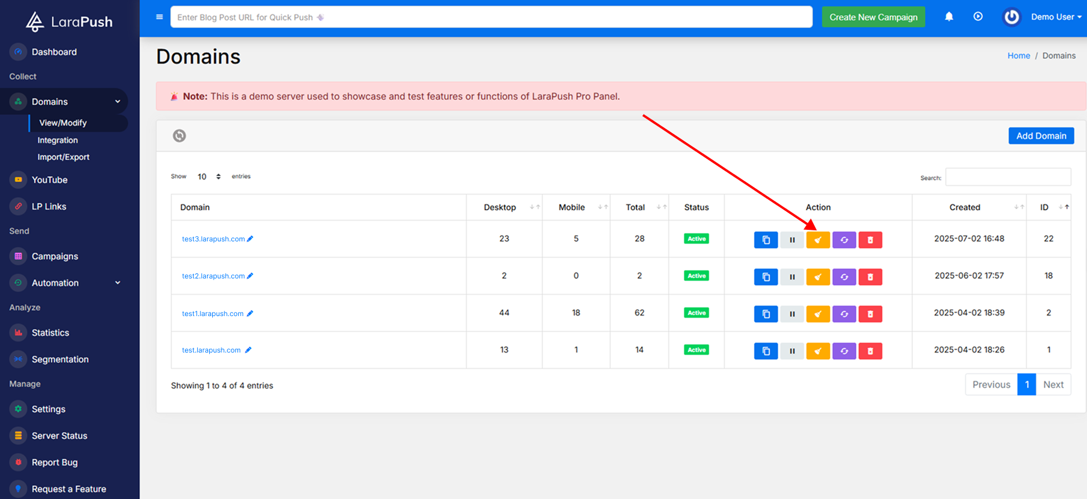Screen dimensions: 1087x499
Task: Pause the test2.larapush.com domain
Action: coord(792,277)
